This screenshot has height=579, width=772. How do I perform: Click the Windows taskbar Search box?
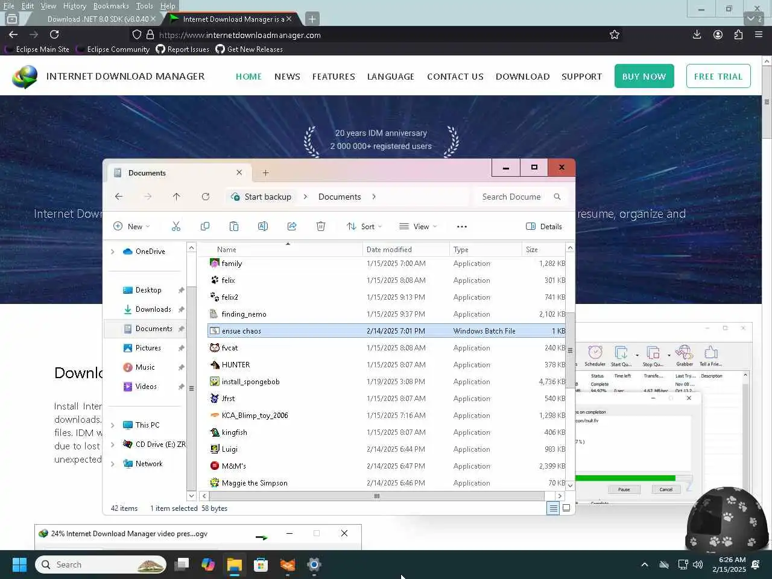click(x=100, y=565)
